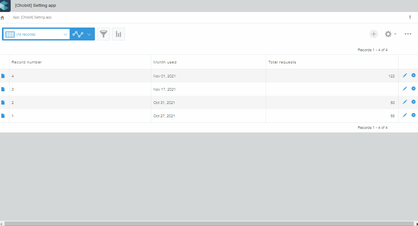The height and width of the screenshot is (226, 418).
Task: Delete record 3 using the delete icon
Action: pyautogui.click(x=413, y=89)
